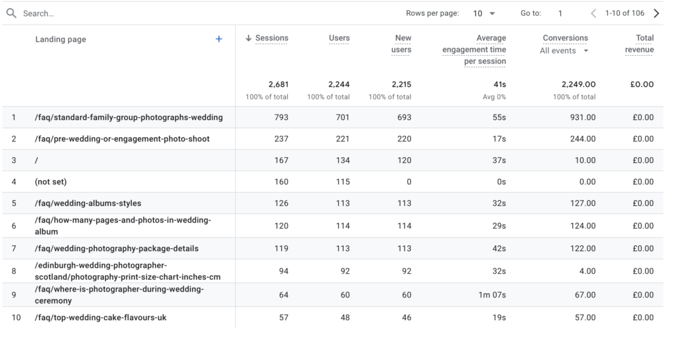This screenshot has width=679, height=340.
Task: Open the All events conversions dropdown
Action: click(564, 50)
